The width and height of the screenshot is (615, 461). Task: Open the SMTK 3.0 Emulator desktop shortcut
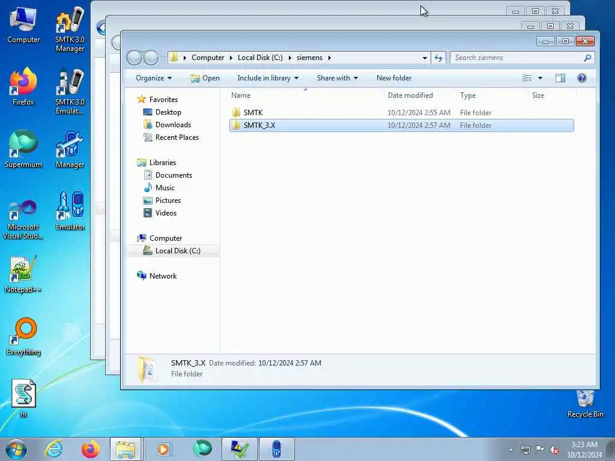pyautogui.click(x=70, y=92)
